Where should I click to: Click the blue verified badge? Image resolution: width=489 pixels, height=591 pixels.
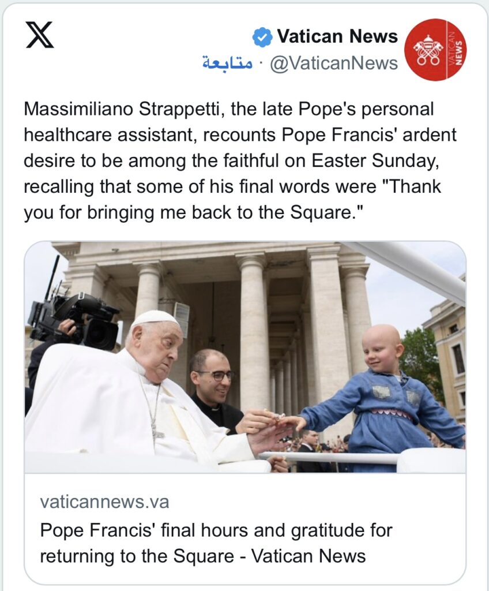point(262,38)
